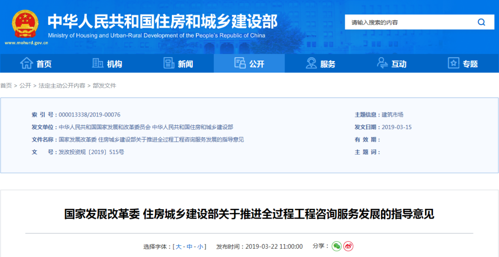Click the interaction icon beside 互动
This screenshot has width=499, height=257.
[x=382, y=63]
